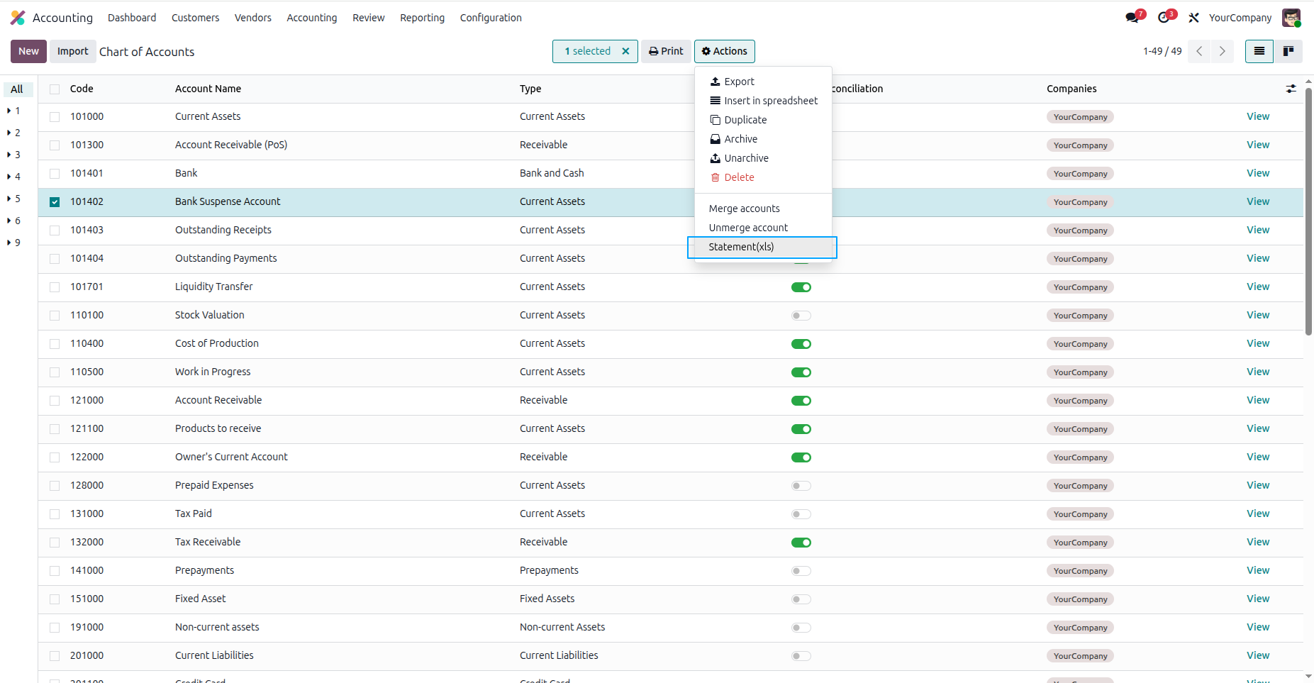Viewport: 1314px width, 683px height.
Task: Go to next page of records
Action: (1222, 51)
